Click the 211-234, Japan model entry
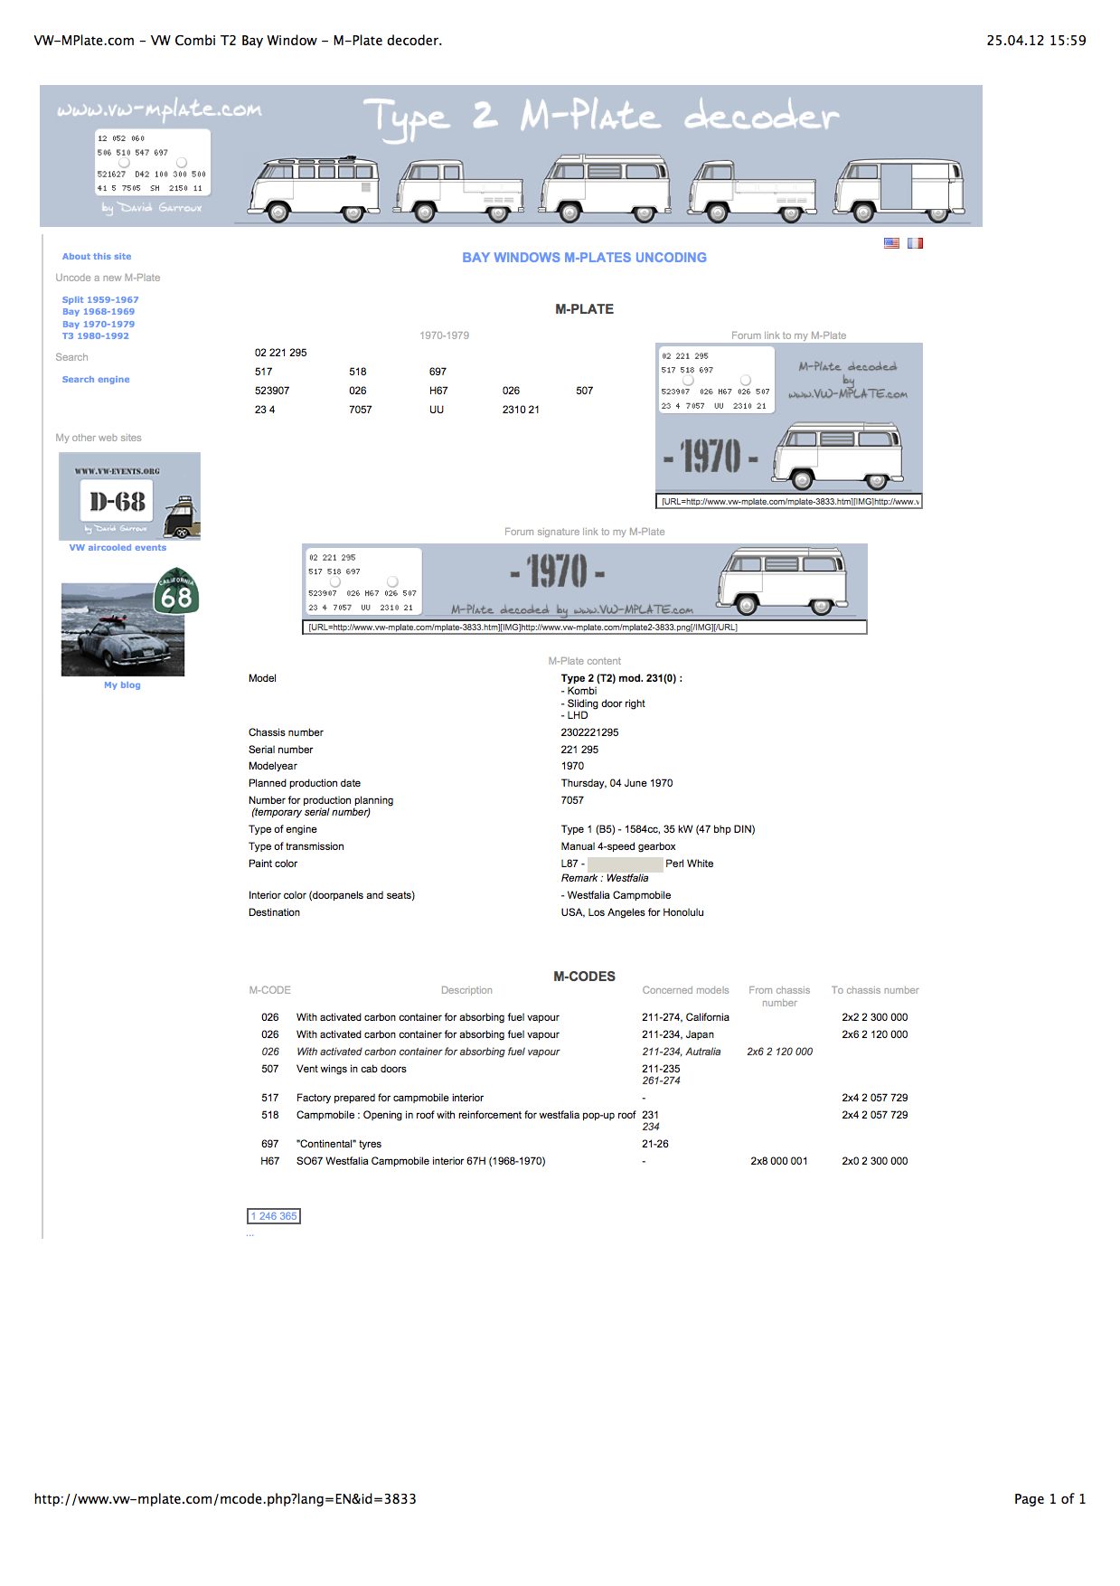The width and height of the screenshot is (1120, 1586). point(678,1035)
